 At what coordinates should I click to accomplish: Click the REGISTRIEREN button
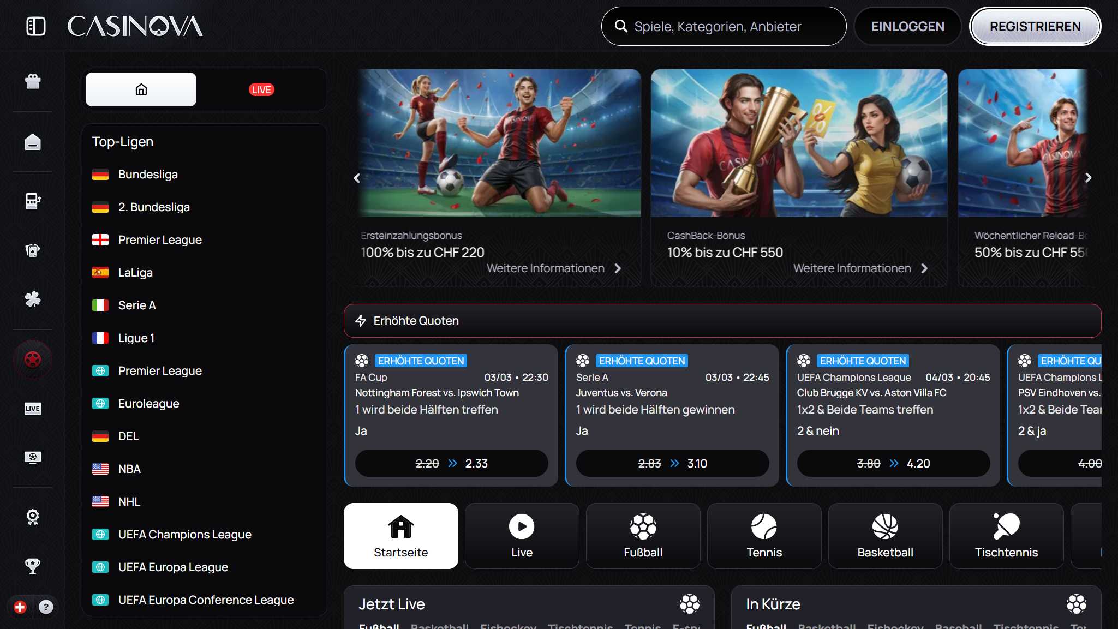(1035, 26)
